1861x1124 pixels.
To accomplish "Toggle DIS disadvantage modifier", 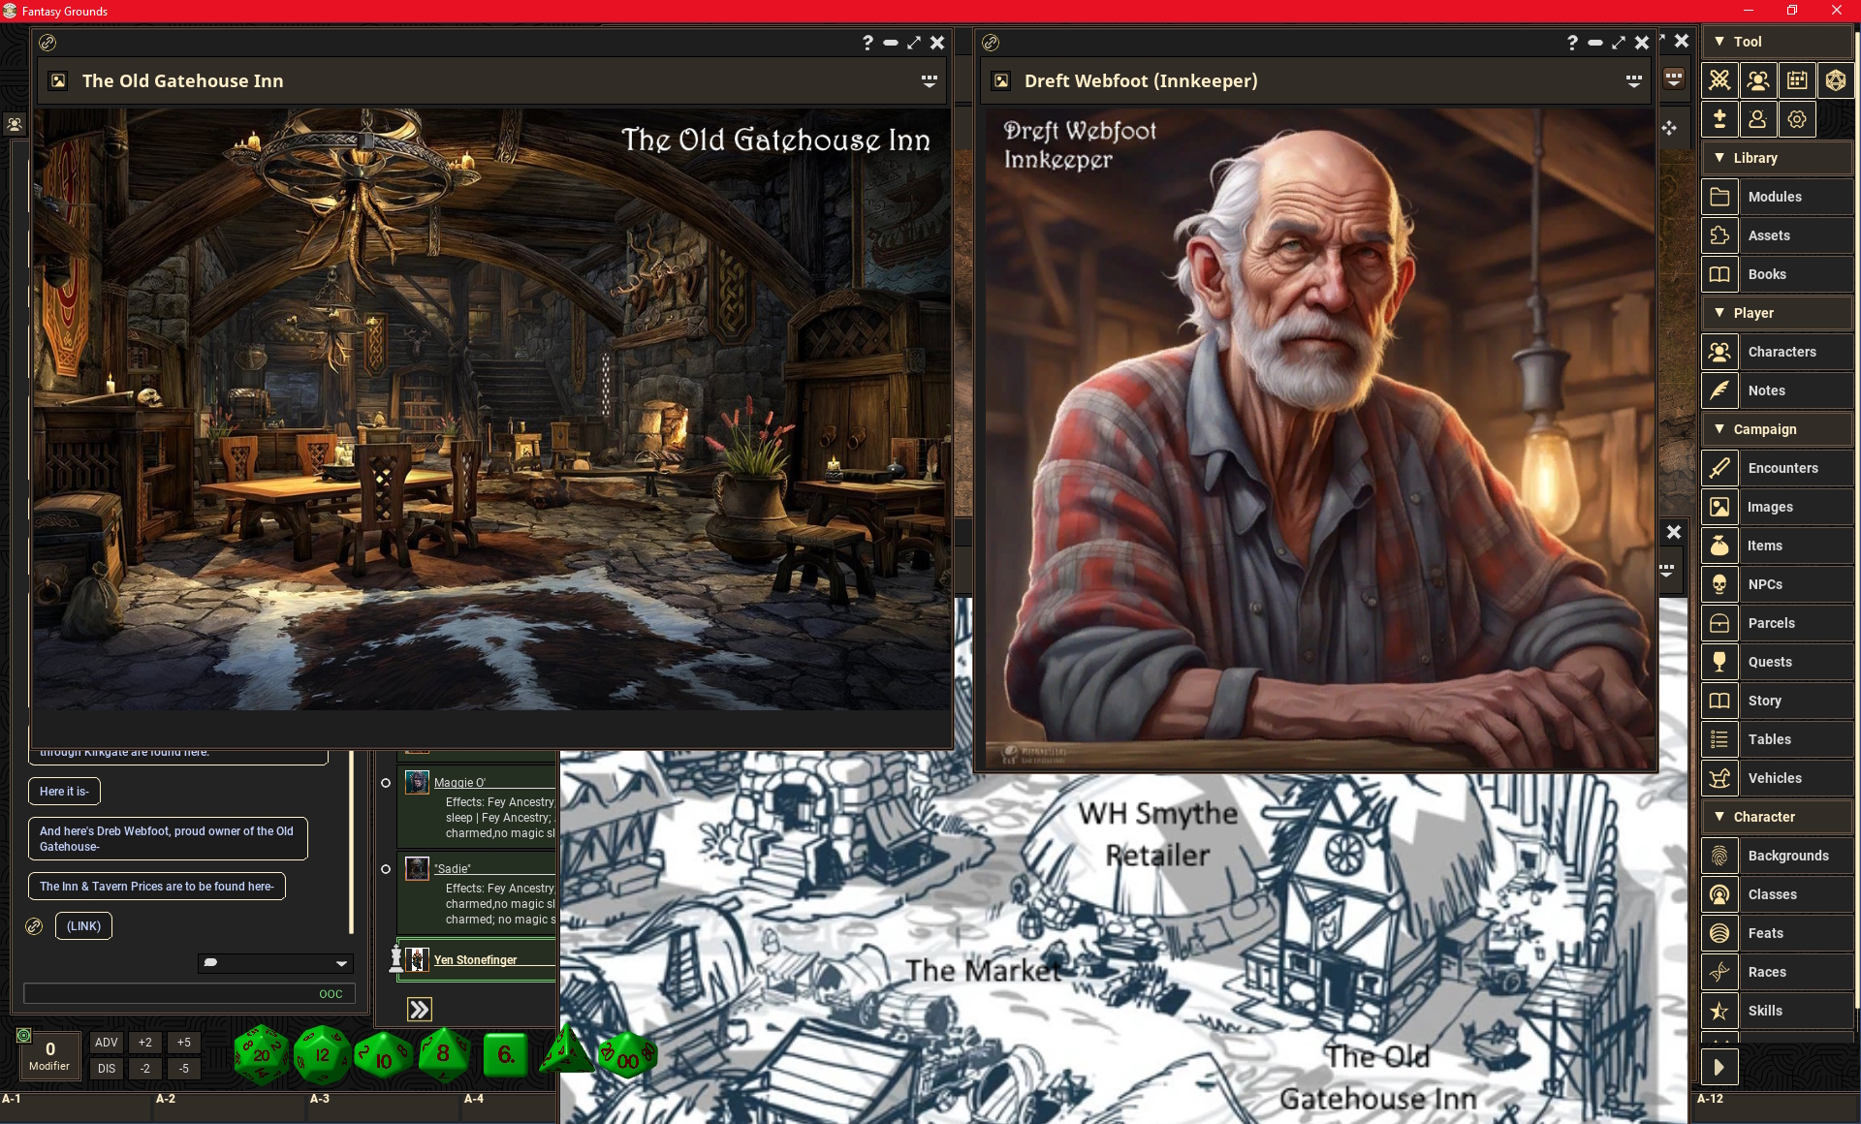I will point(106,1069).
